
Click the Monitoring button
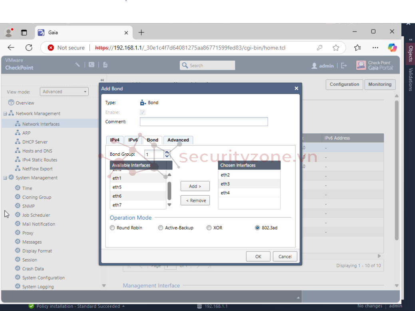point(380,84)
